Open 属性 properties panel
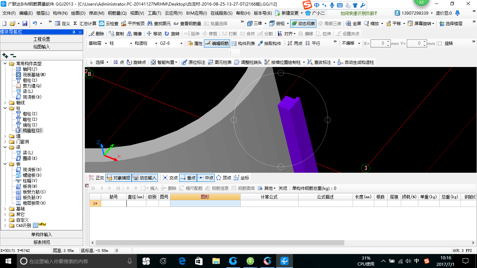Image resolution: width=477 pixels, height=268 pixels. click(195, 43)
